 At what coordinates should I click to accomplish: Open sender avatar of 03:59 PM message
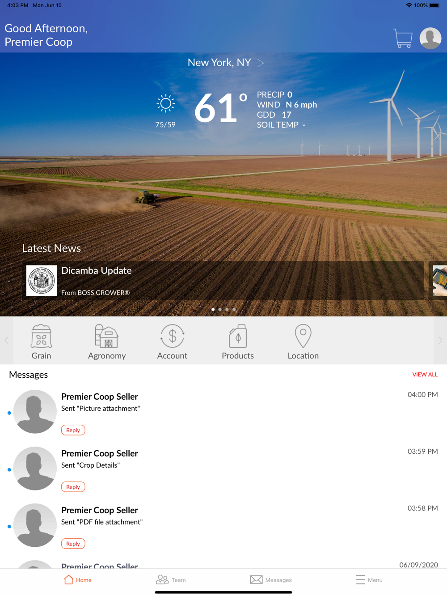(x=35, y=469)
